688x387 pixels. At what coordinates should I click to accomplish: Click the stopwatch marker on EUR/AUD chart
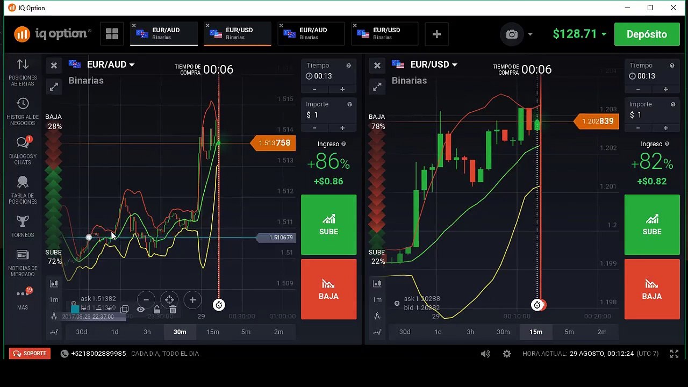(219, 305)
